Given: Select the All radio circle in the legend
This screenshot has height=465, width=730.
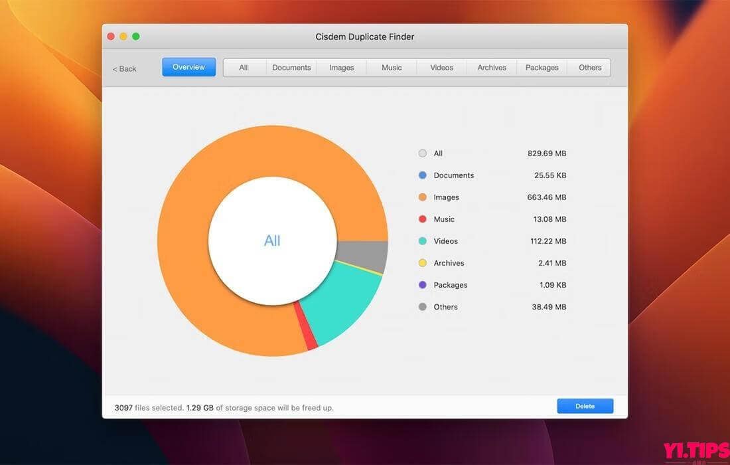Looking at the screenshot, I should pyautogui.click(x=422, y=153).
